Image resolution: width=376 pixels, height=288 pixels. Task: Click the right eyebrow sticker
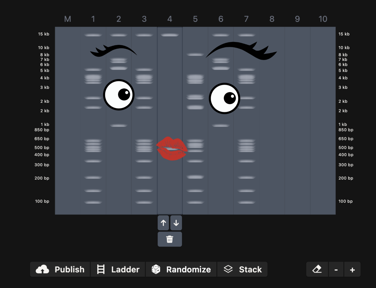(241, 51)
